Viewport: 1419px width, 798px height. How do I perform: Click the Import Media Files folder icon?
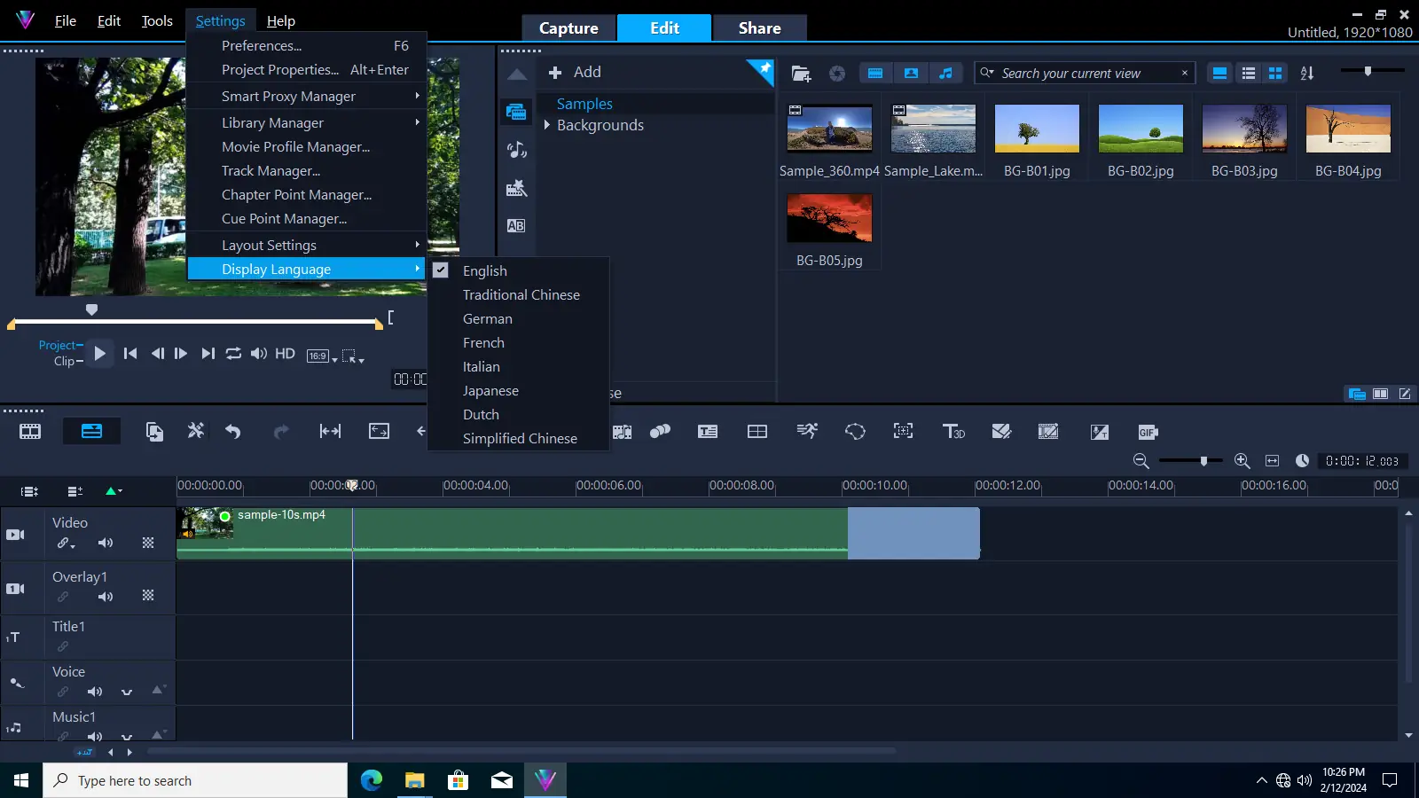[801, 74]
